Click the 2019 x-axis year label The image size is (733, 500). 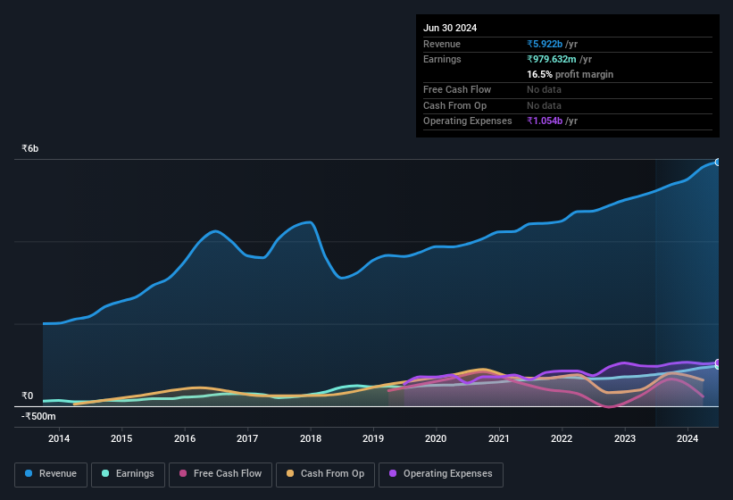pos(373,438)
